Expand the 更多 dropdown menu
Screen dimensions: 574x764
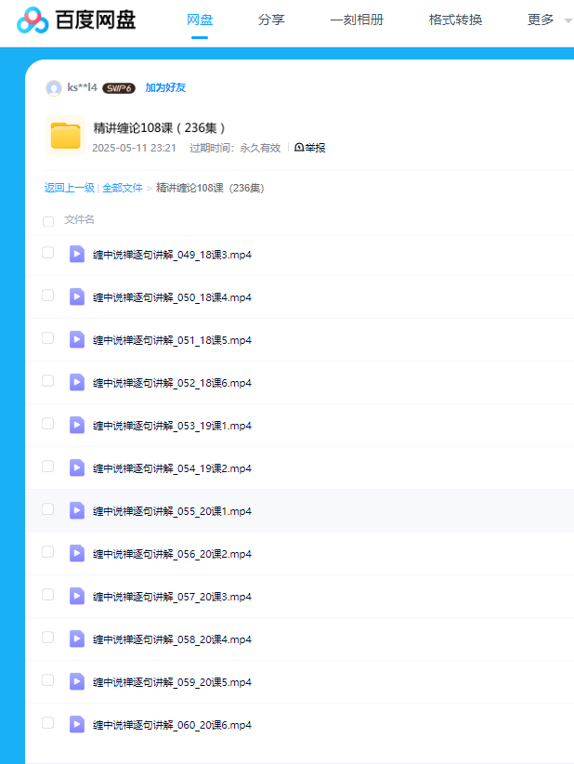click(x=548, y=20)
